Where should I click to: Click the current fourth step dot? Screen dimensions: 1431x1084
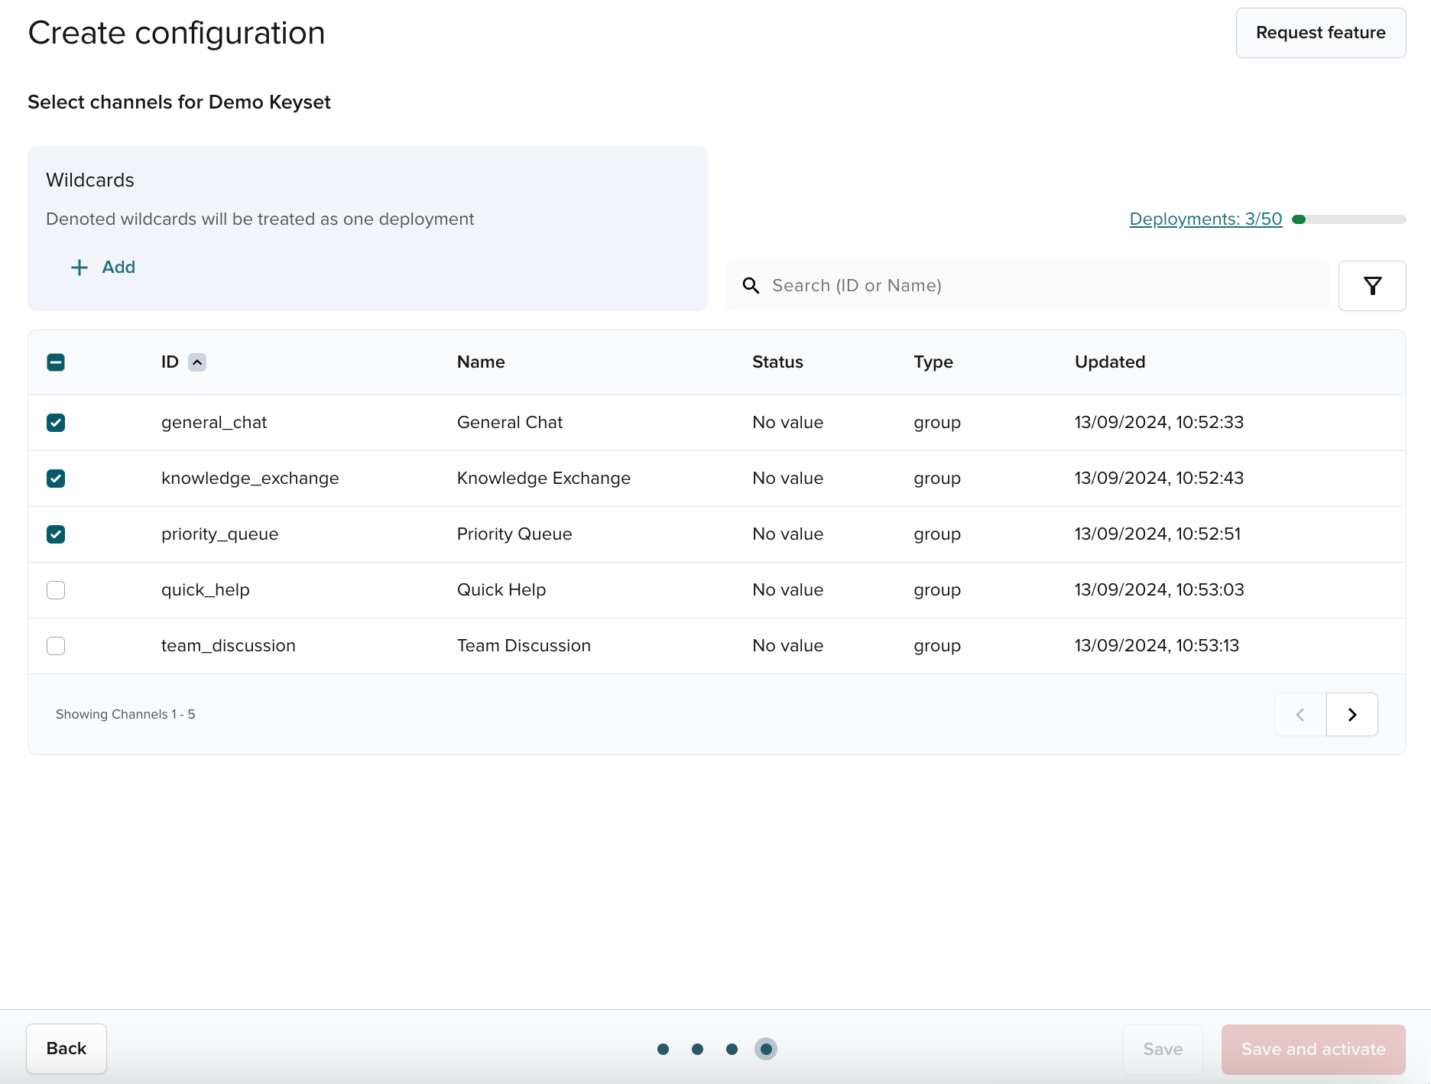pos(766,1049)
